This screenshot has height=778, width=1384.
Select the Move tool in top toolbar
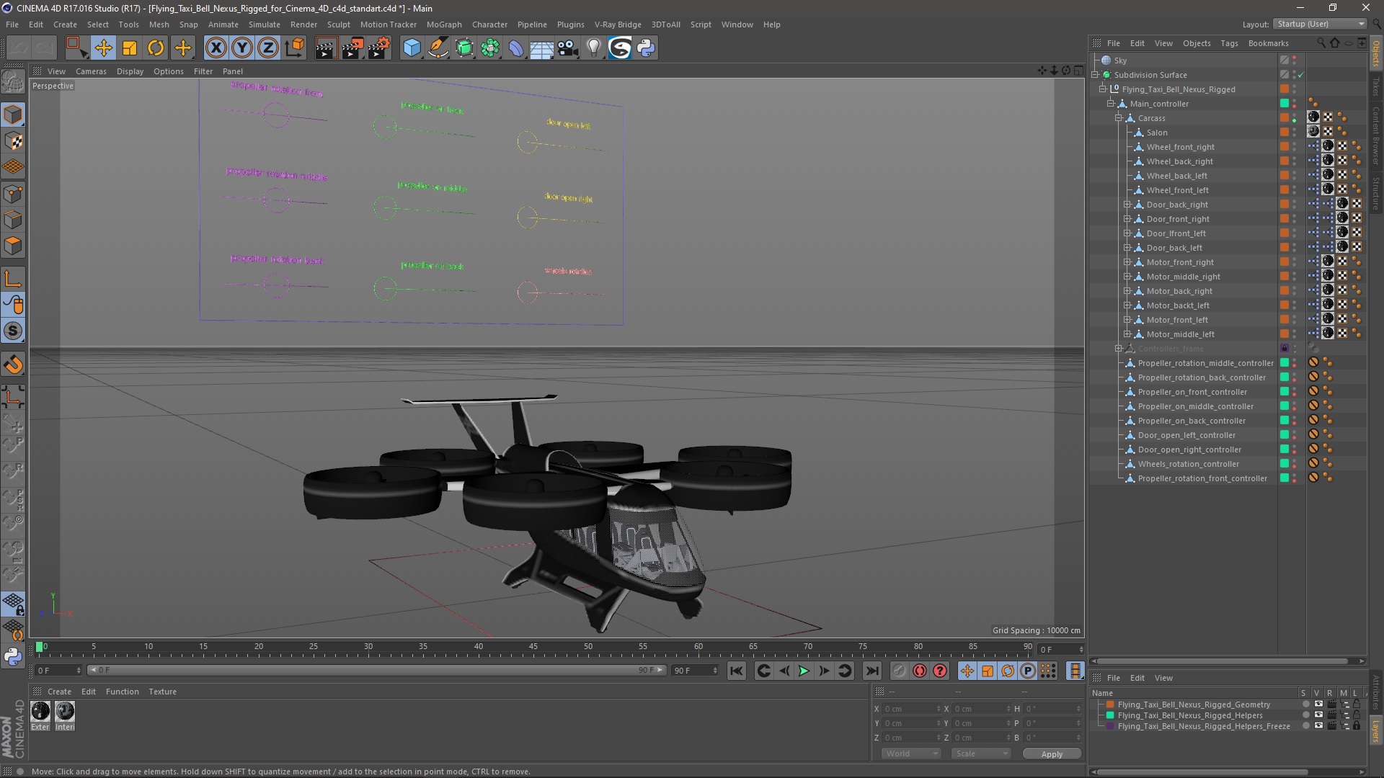click(103, 48)
